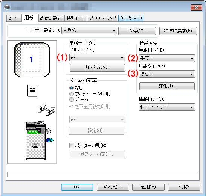Screen dimensions: 206x196
Task: Open the ユーザー設定 dropdown showing 未登録
Action: (x=89, y=31)
